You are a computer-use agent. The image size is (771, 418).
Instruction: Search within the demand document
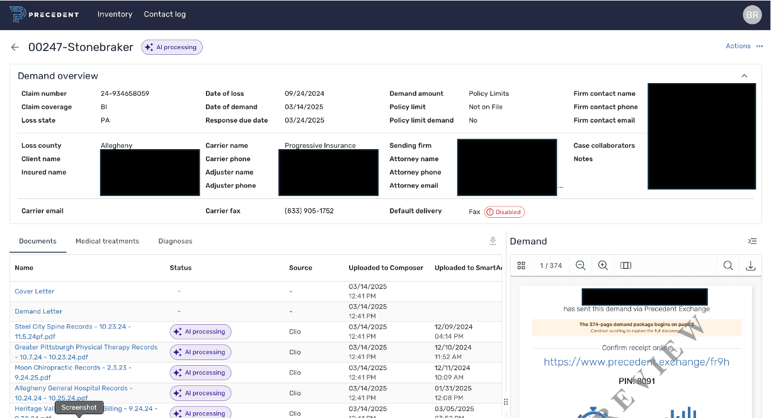click(728, 266)
